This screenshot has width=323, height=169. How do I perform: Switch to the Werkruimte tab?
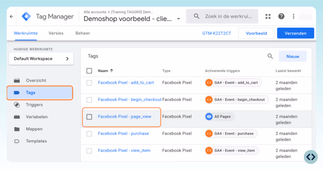pos(26,33)
